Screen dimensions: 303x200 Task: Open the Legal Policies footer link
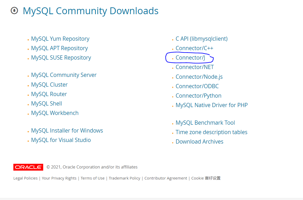[25, 178]
